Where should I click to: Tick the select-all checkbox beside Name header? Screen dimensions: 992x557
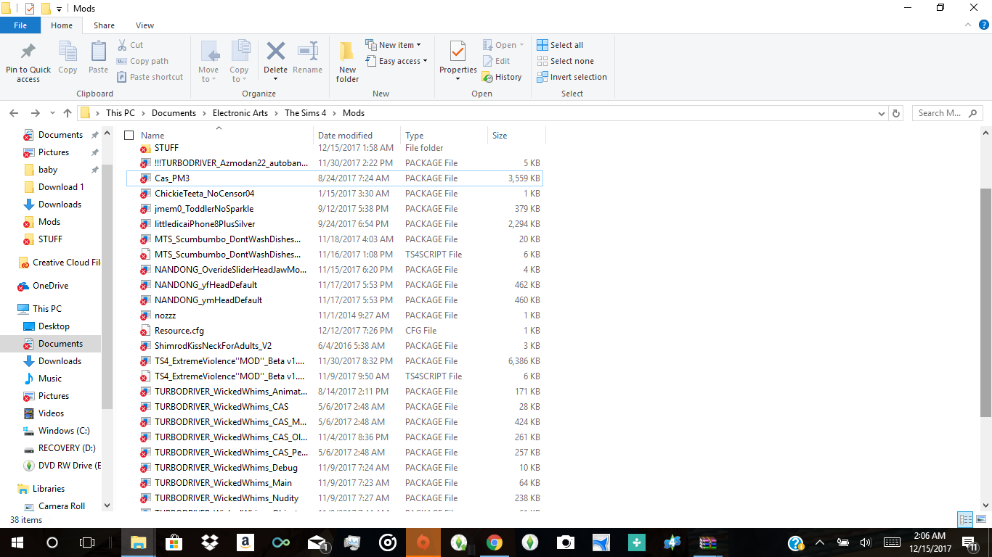pos(129,136)
